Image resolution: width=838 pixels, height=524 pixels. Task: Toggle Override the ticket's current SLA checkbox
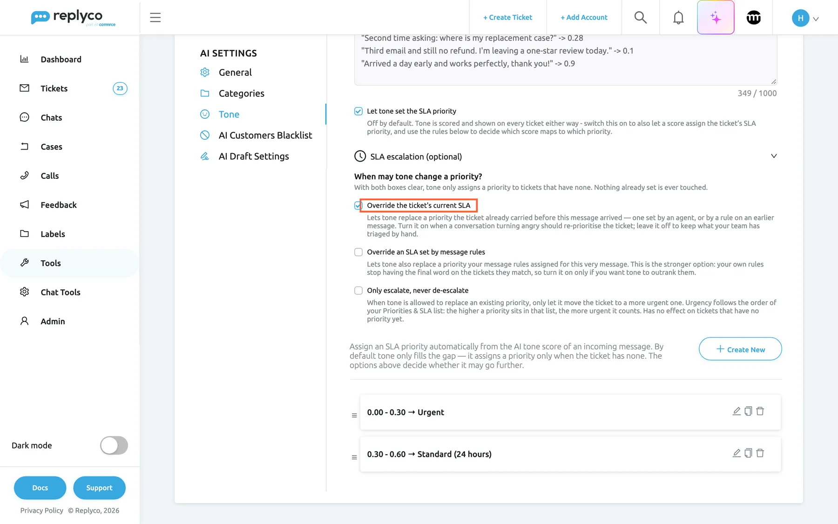tap(358, 205)
